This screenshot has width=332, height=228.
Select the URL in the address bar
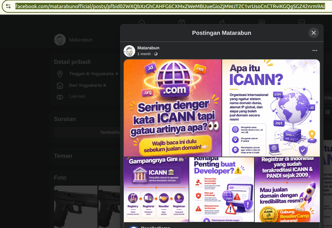coord(170,6)
